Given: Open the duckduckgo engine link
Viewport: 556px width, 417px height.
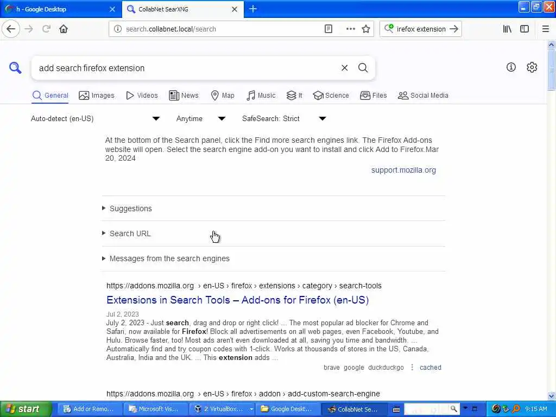Looking at the screenshot, I should [386, 368].
